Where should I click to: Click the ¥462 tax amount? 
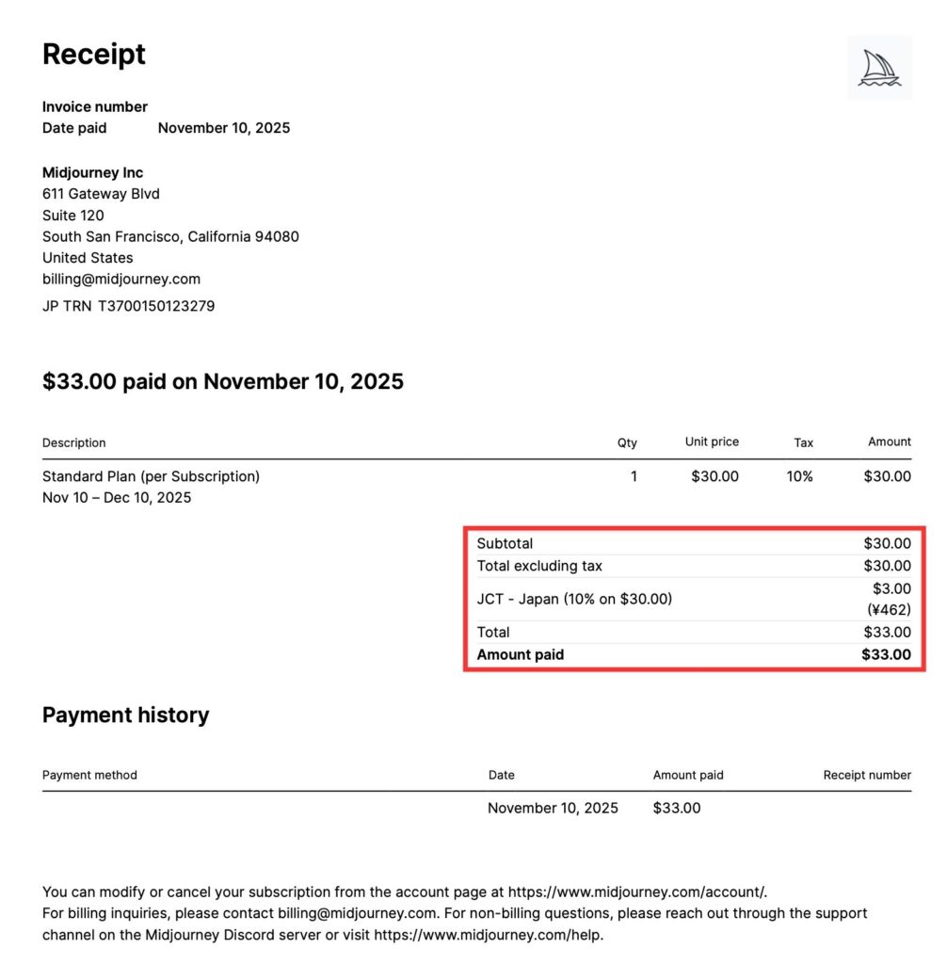coord(889,609)
